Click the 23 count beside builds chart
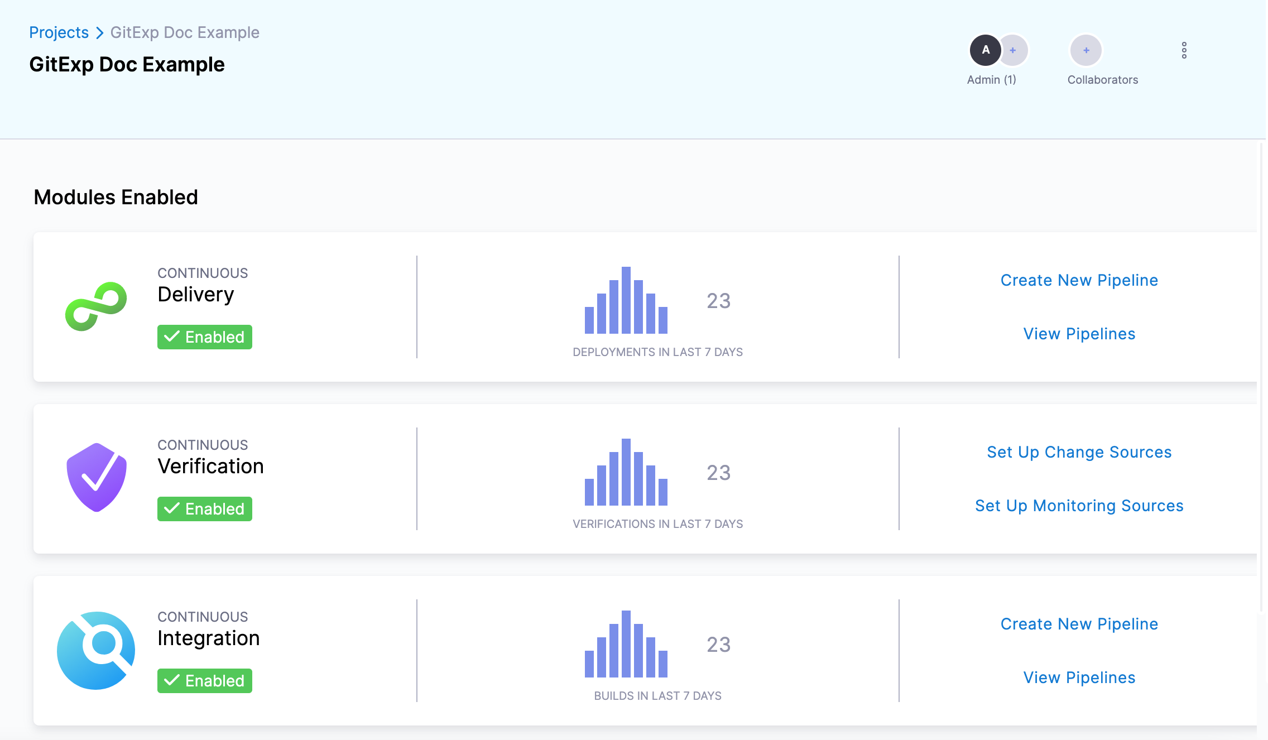 click(719, 645)
